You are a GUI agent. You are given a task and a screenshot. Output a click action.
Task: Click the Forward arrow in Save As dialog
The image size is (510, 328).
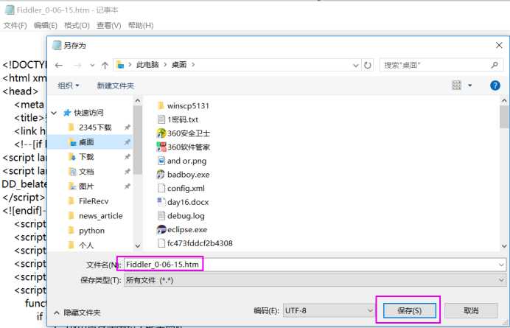coord(77,66)
